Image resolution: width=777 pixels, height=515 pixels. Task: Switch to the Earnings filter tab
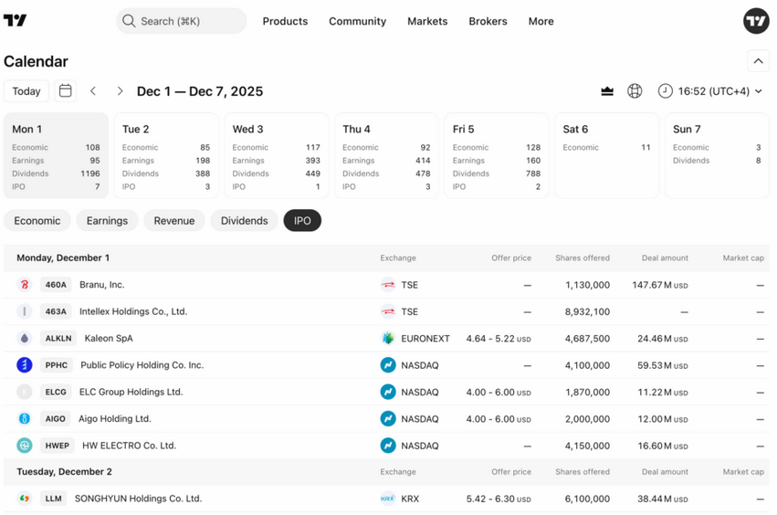coord(107,221)
